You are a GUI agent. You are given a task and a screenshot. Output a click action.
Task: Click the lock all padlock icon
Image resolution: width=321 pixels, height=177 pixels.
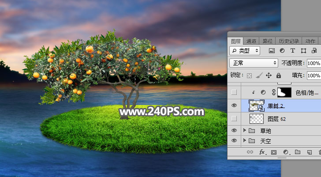tap(278, 76)
